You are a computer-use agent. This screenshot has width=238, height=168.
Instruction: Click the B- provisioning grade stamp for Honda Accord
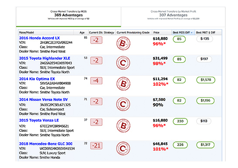pos(123,44)
